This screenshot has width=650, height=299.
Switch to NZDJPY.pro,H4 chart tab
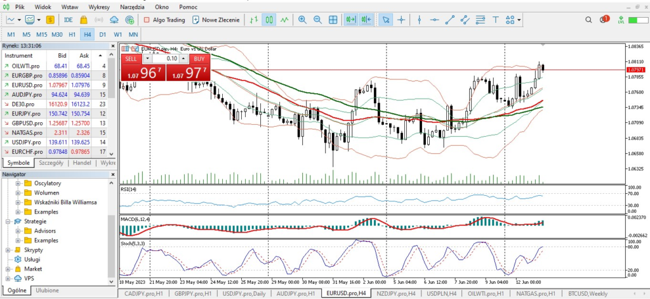397,294
